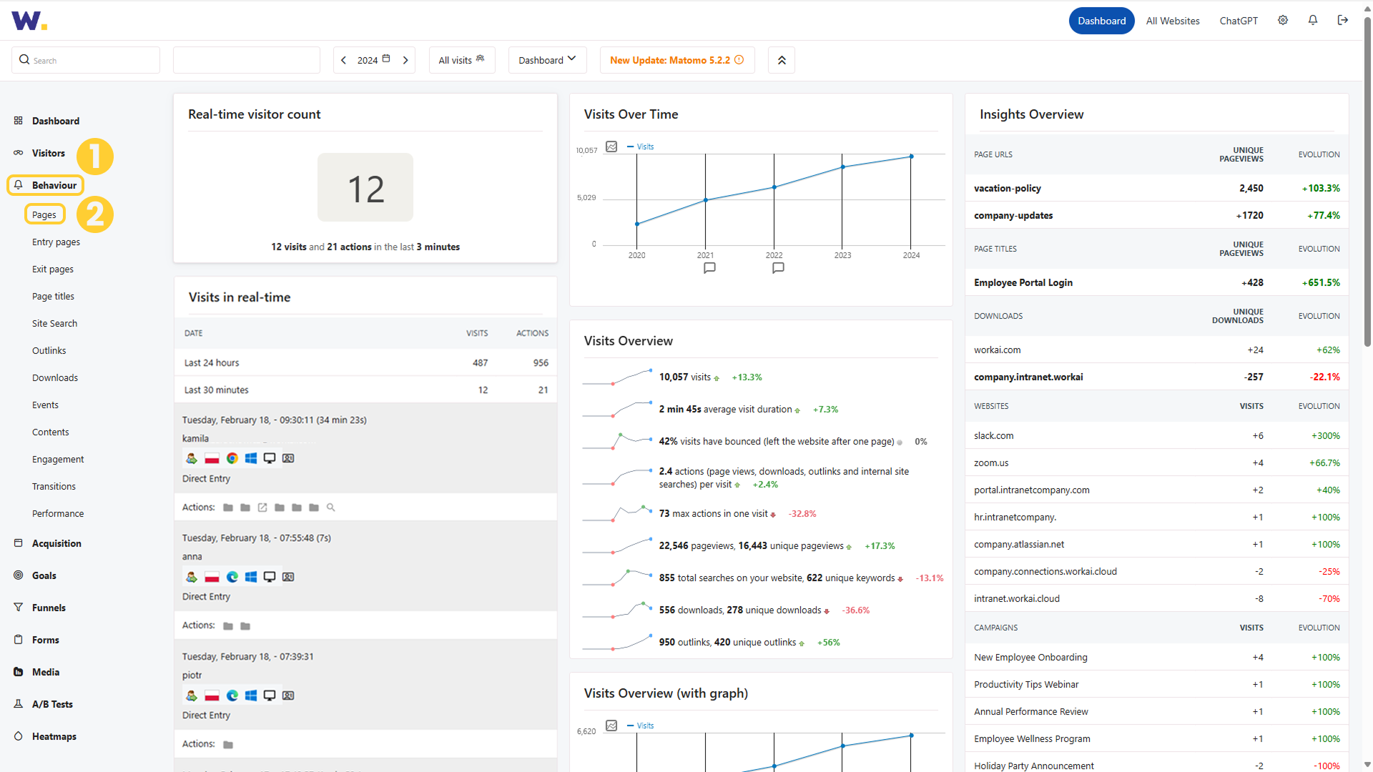
Task: Open Events report
Action: point(45,405)
